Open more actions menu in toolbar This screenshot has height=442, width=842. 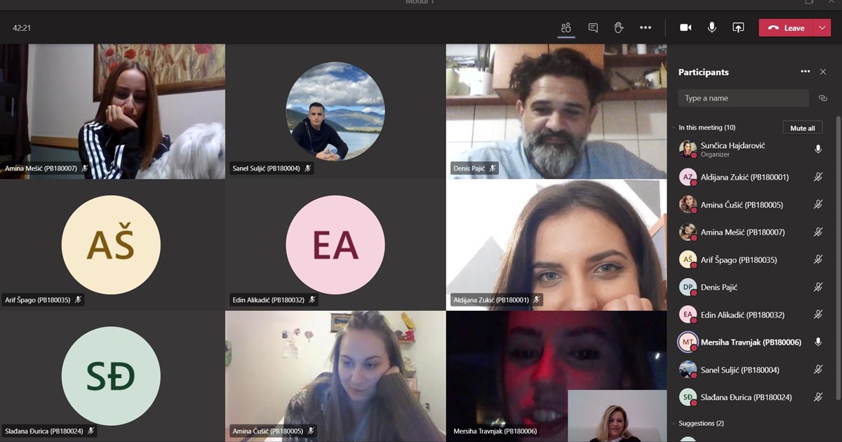pyautogui.click(x=646, y=28)
